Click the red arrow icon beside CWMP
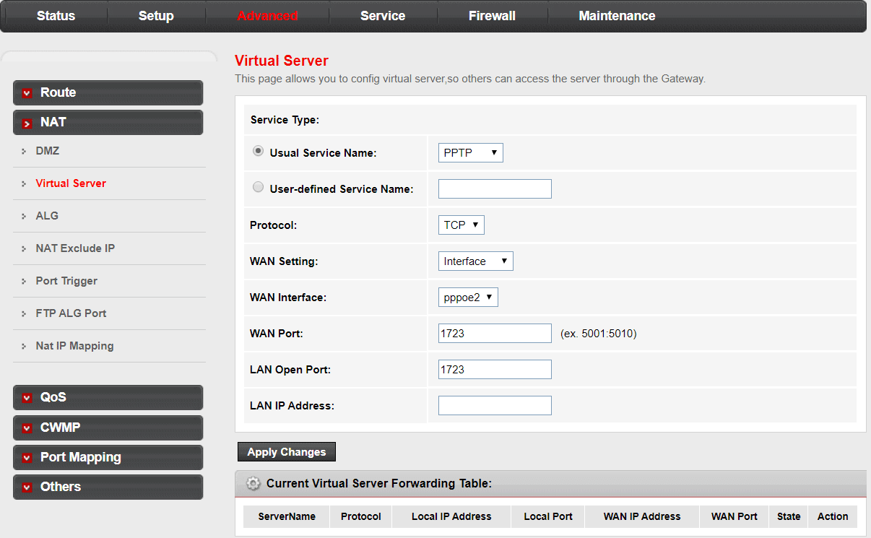 tap(27, 428)
